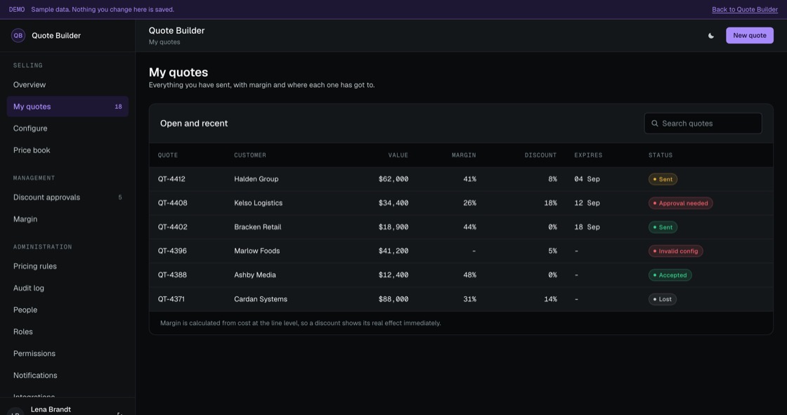Click the Sent status badge for Bracken Retail
787x415 pixels.
663,228
